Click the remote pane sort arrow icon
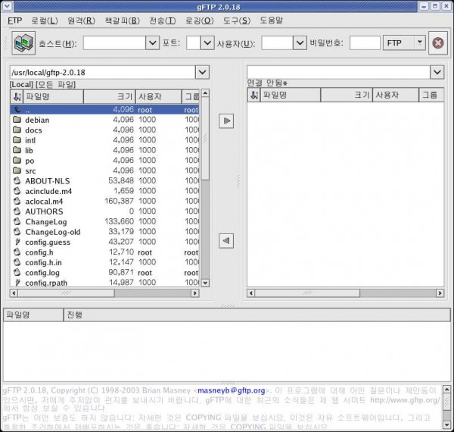The width and height of the screenshot is (454, 432). coord(254,95)
